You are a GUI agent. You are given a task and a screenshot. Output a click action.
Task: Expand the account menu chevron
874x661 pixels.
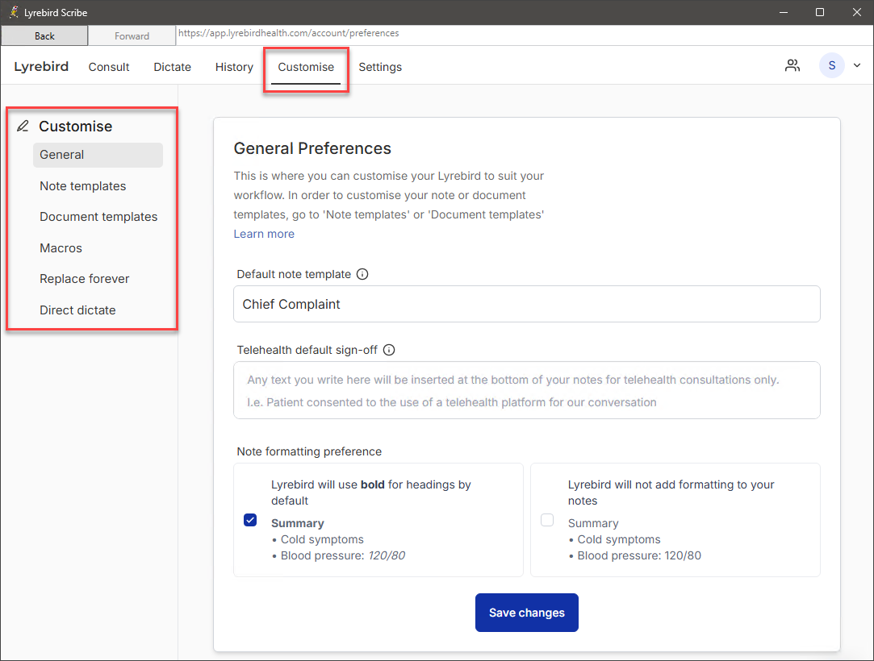(x=857, y=66)
